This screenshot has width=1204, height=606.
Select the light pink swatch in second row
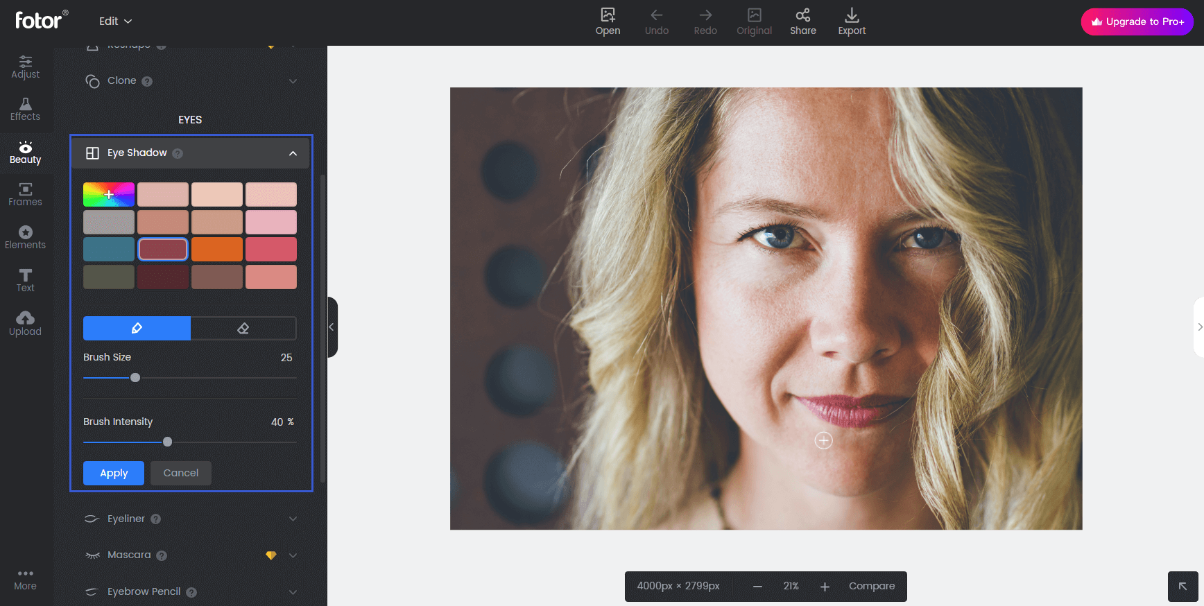[271, 222]
